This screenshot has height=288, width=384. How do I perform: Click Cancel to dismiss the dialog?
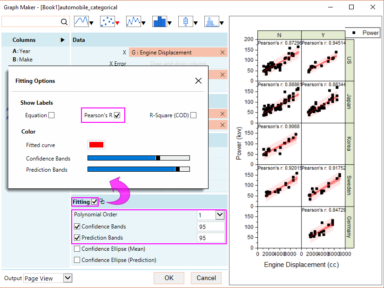coord(206,278)
